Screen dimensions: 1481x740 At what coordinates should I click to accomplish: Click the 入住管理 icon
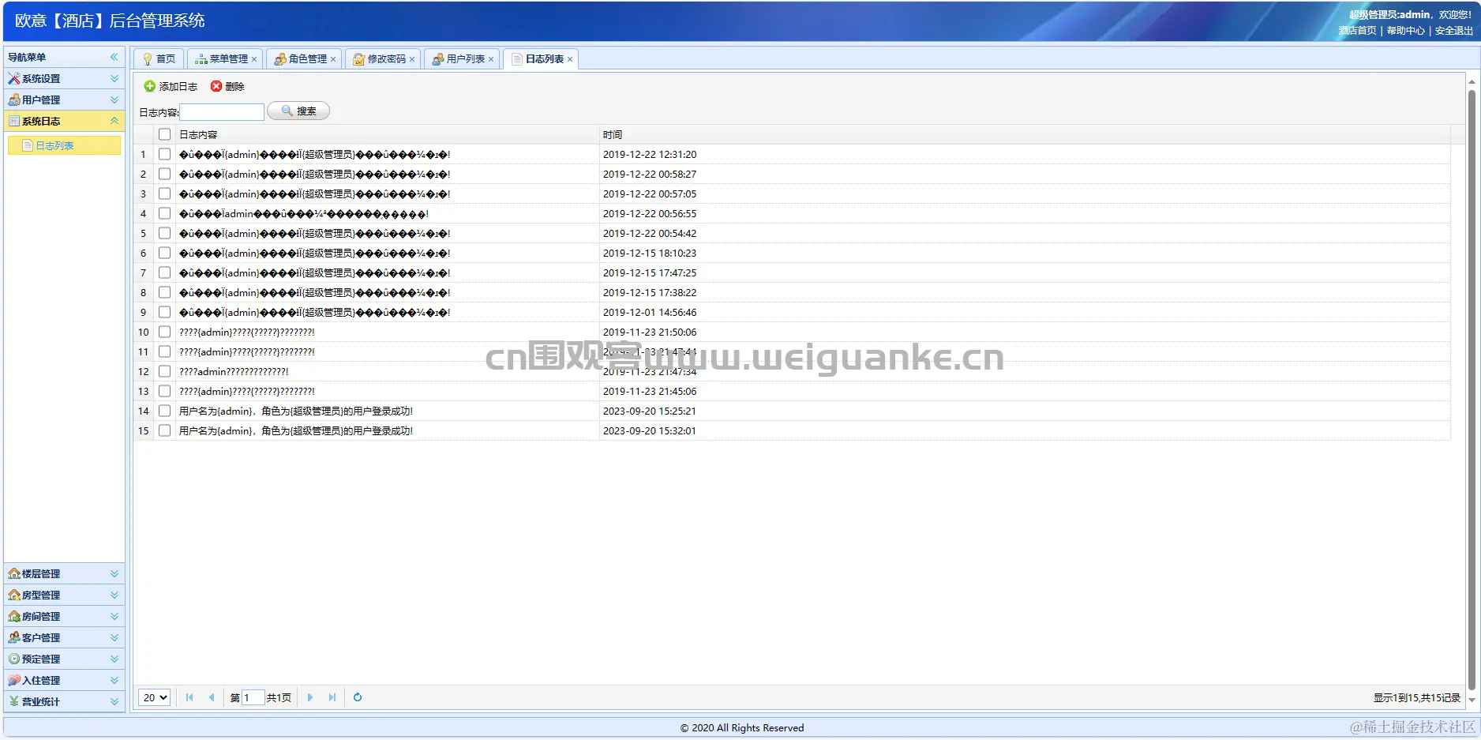pos(14,680)
